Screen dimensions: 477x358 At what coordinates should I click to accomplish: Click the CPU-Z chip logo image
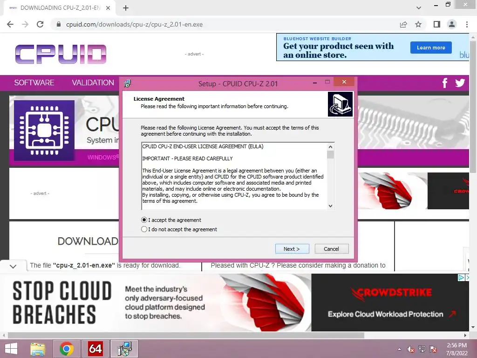pos(44,131)
